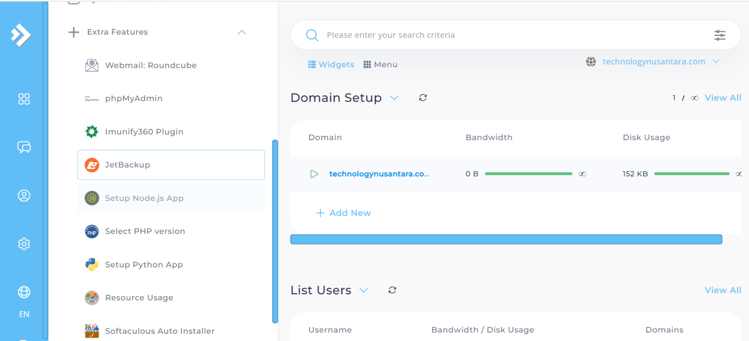Image resolution: width=749 pixels, height=341 pixels.
Task: Click the phpMyAdmin logo icon
Action: click(x=92, y=98)
